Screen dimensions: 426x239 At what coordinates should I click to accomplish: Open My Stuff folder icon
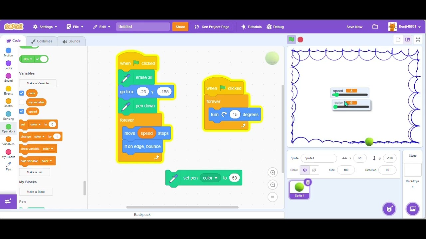[x=375, y=27]
